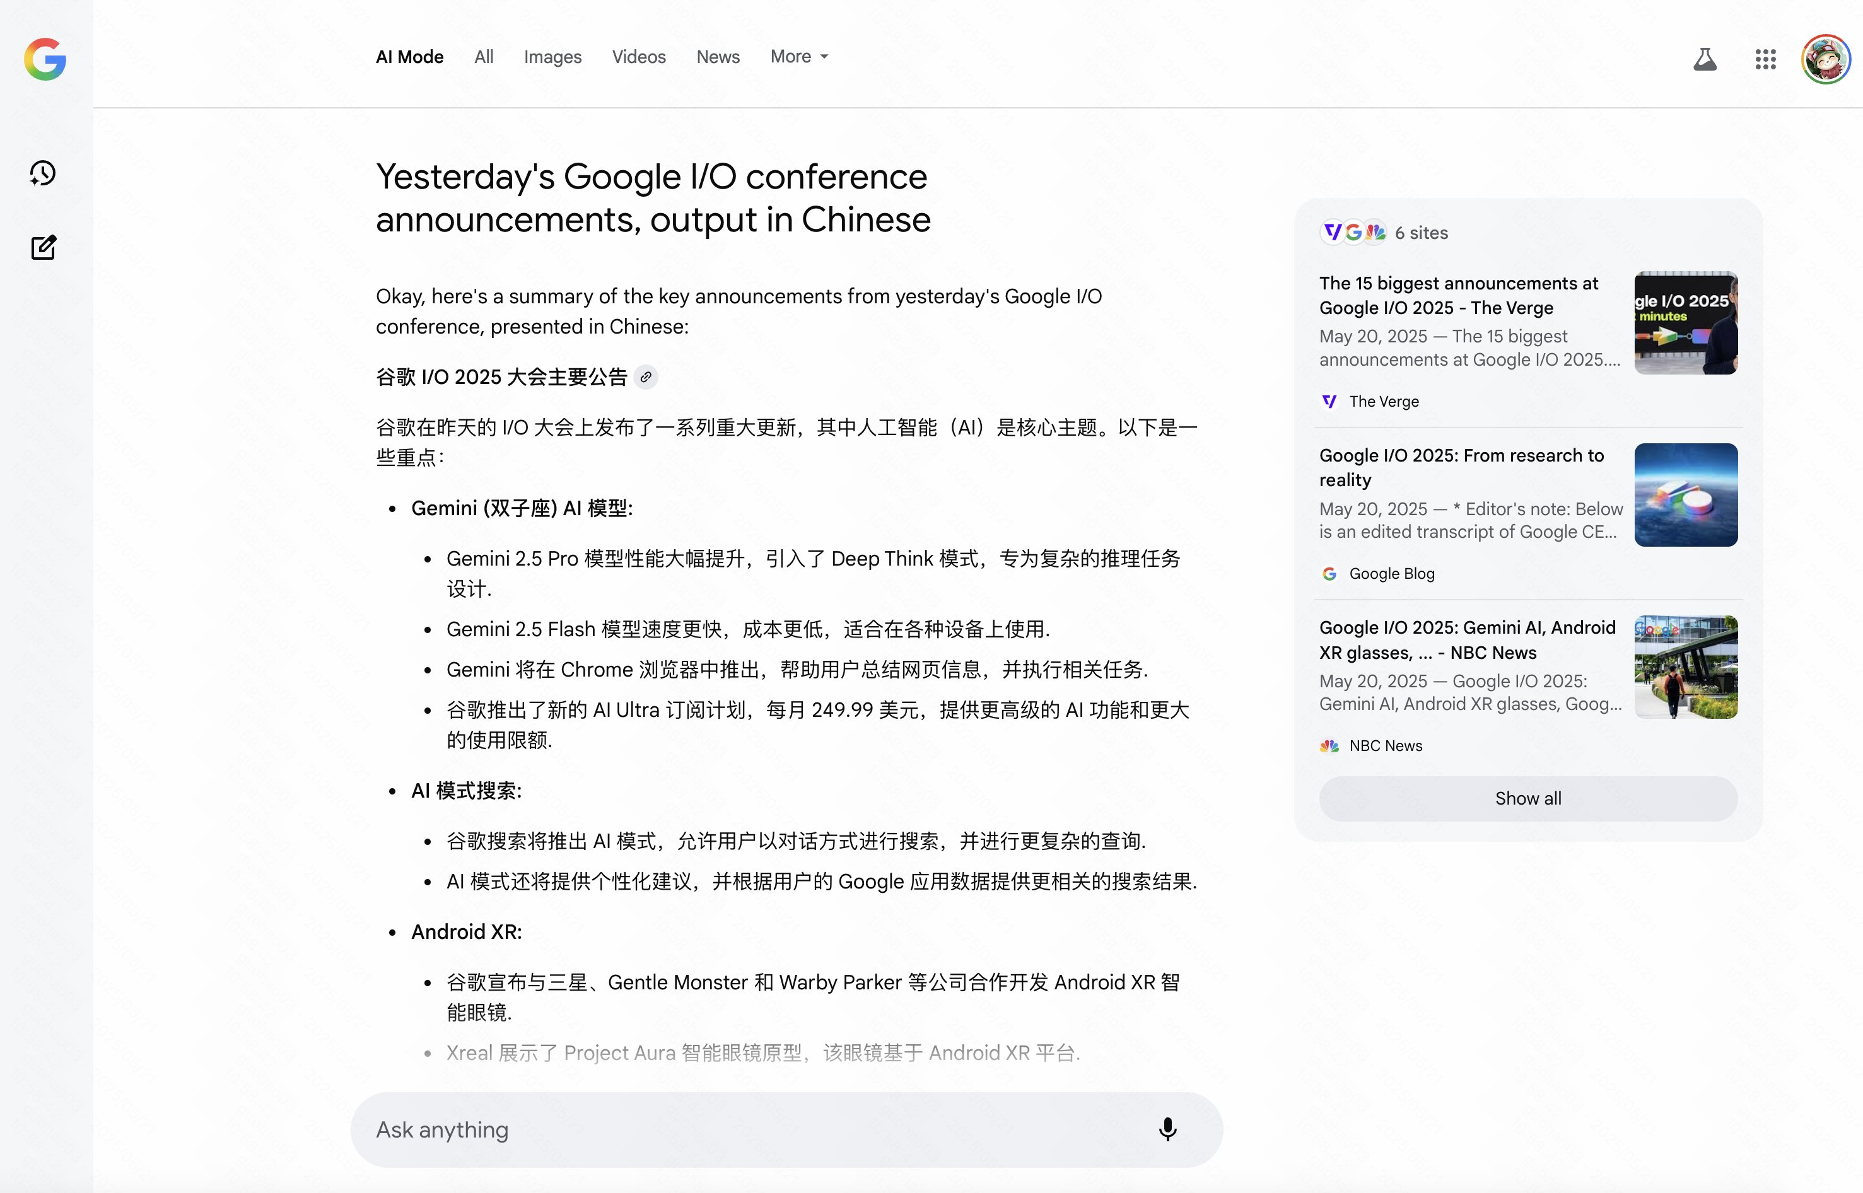This screenshot has width=1863, height=1193.
Task: Click the AI 模式搜索 heading
Action: 466,791
